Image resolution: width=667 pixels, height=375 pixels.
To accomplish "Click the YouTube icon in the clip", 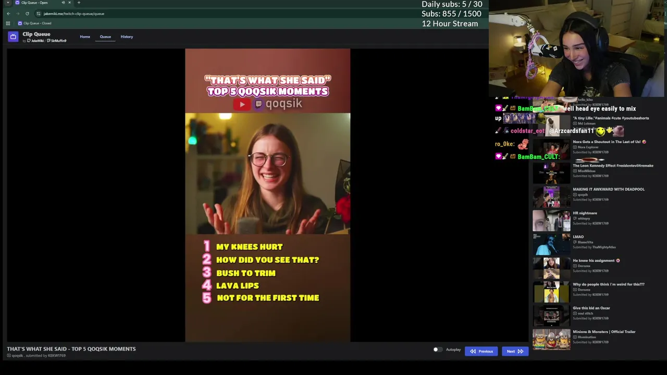I will [241, 104].
